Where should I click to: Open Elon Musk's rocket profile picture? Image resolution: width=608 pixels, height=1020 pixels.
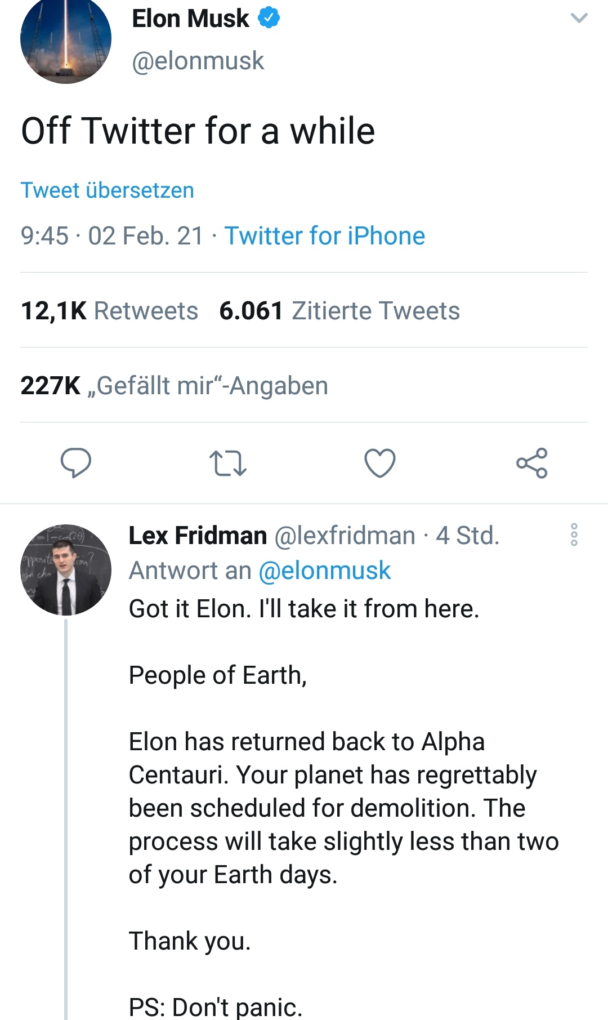(x=66, y=38)
